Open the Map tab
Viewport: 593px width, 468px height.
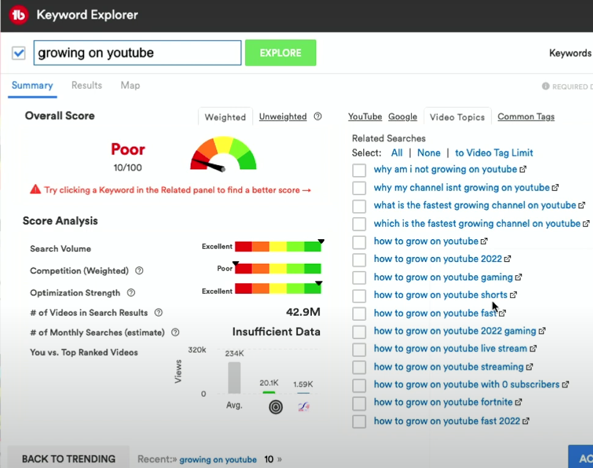[x=130, y=86]
